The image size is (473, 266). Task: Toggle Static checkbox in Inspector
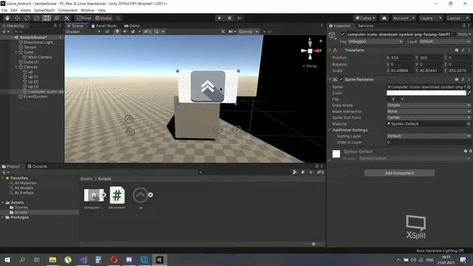pos(455,35)
